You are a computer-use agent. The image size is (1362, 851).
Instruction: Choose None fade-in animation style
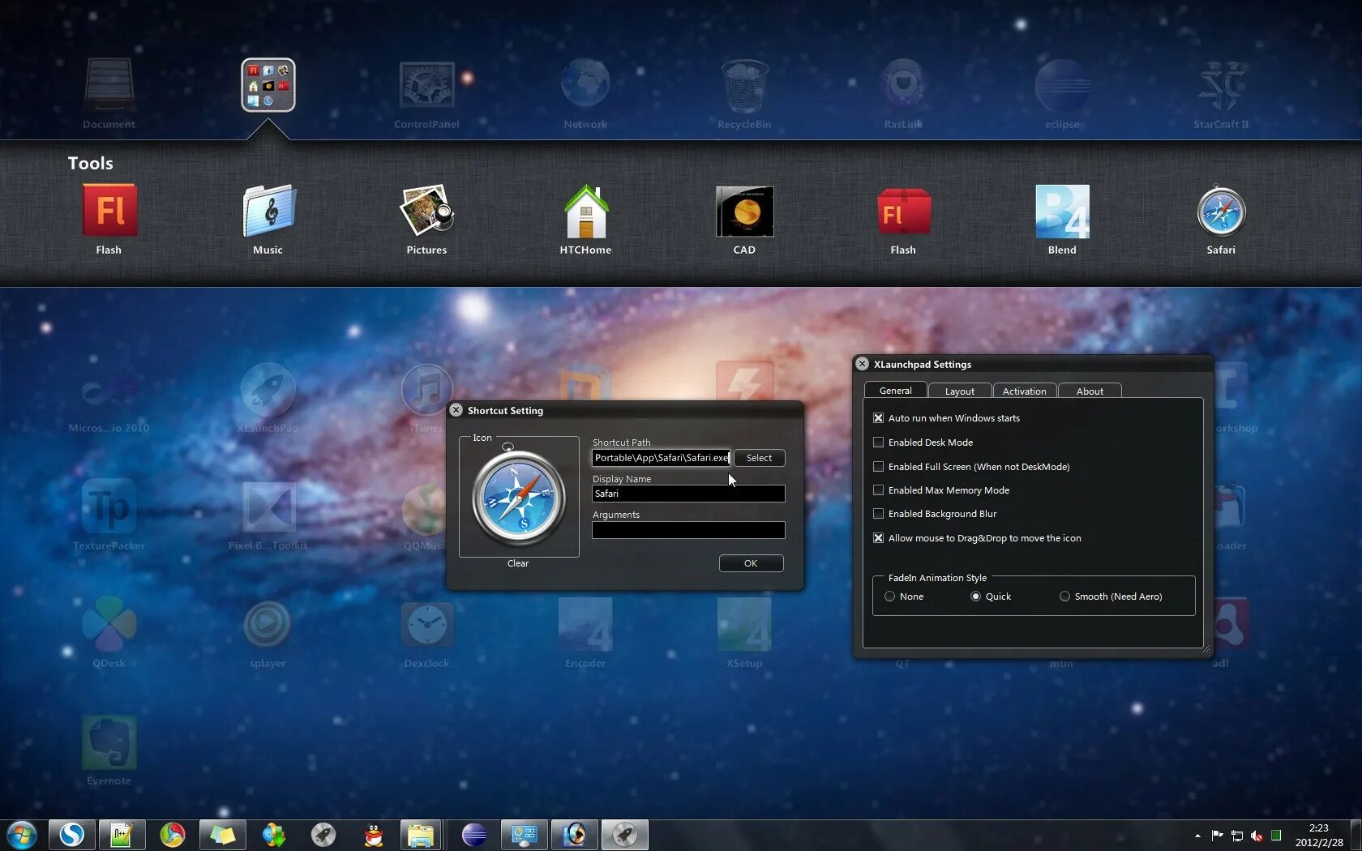click(889, 597)
